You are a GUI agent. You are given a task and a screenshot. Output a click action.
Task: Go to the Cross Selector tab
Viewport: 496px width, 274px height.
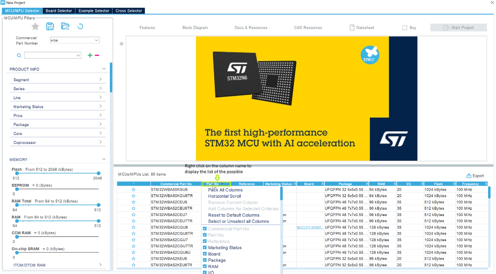pyautogui.click(x=129, y=11)
